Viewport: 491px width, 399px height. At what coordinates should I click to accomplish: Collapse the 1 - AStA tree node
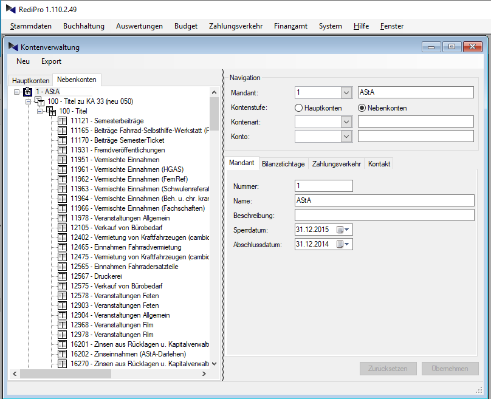pos(16,92)
